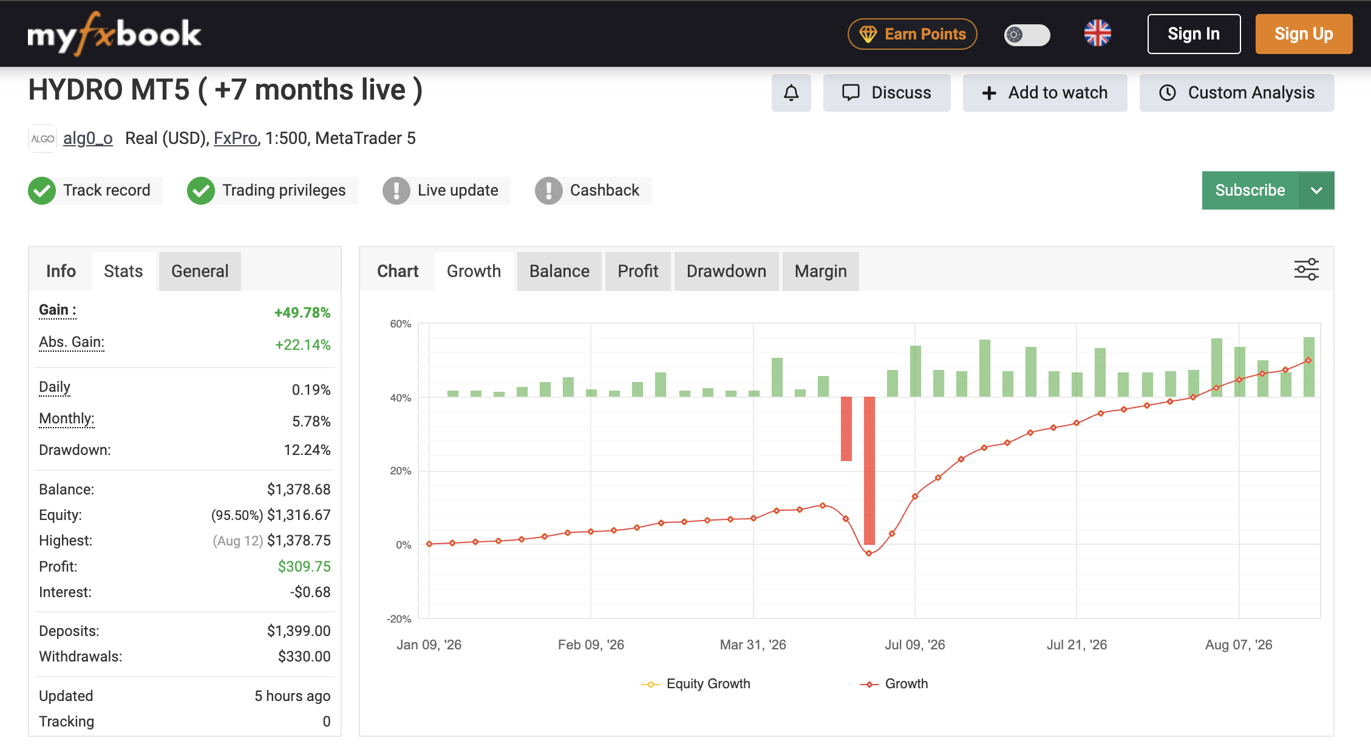Click the alg0_o user avatar
Image resolution: width=1371 pixels, height=752 pixels.
(43, 138)
